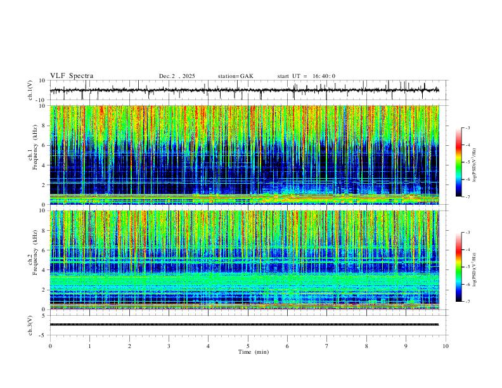Click the '-7' tick on ch.2 colorbar
The height and width of the screenshot is (388, 502).
point(467,301)
